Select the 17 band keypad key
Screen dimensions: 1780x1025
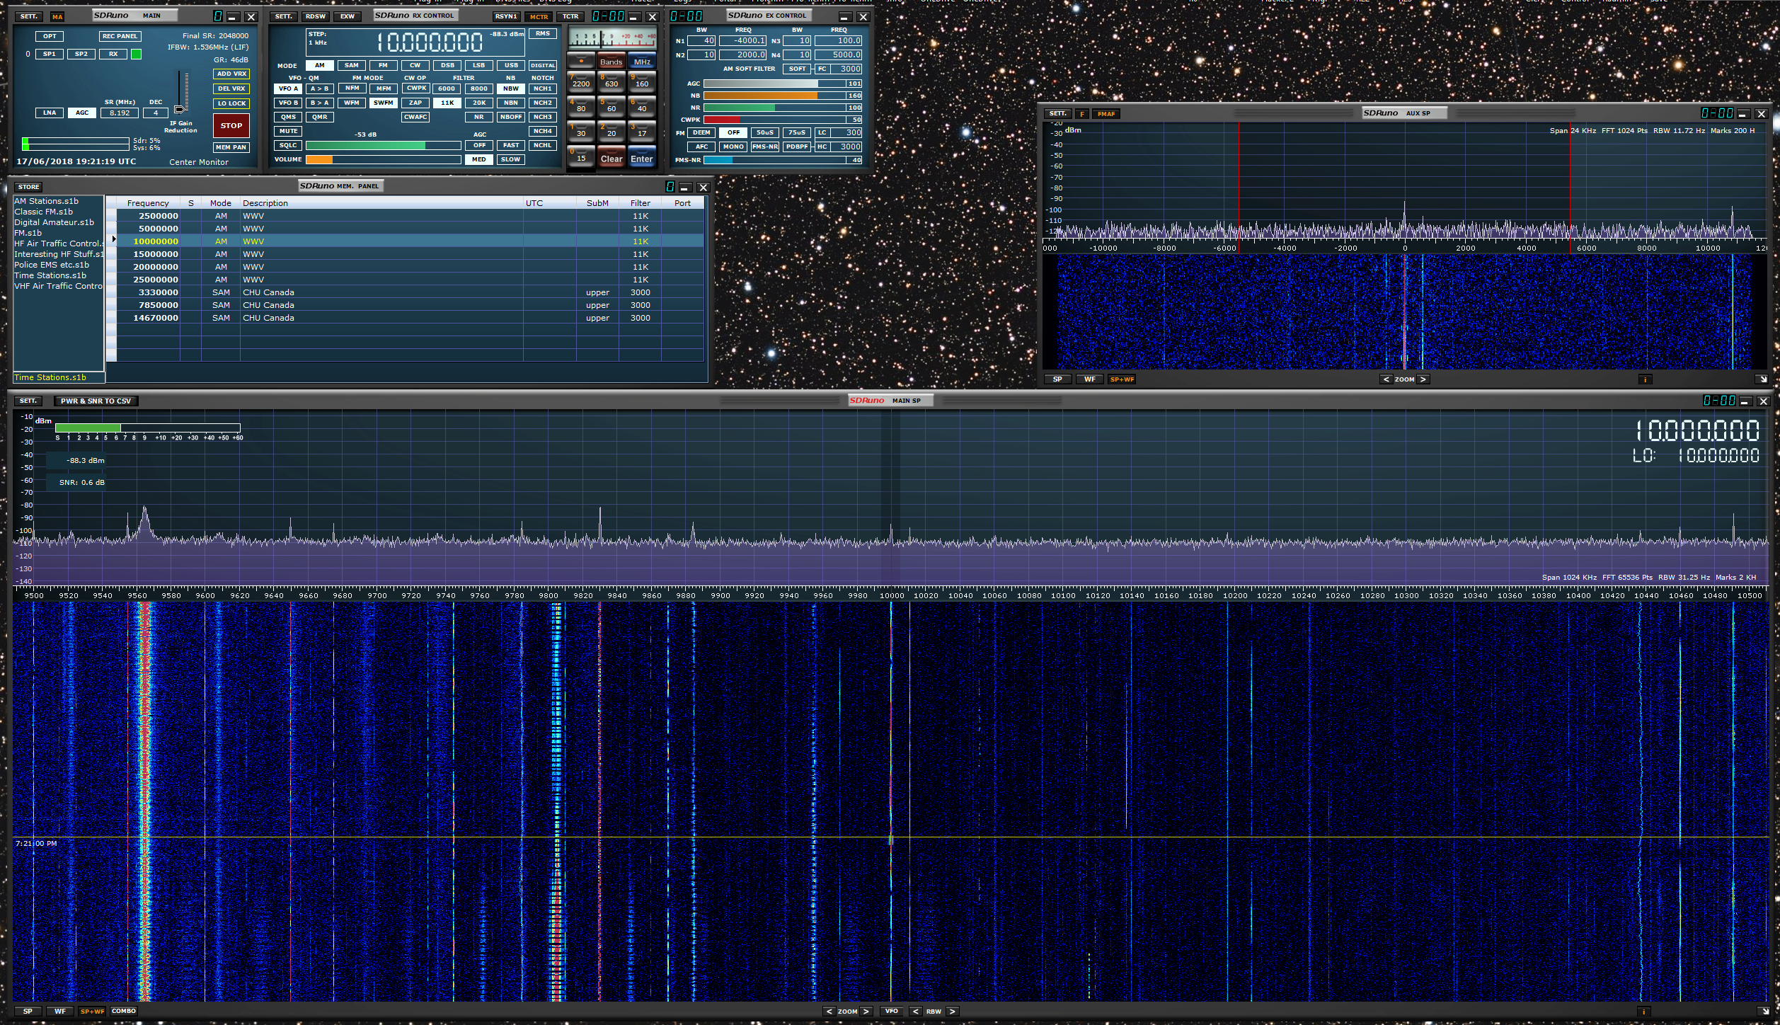click(x=642, y=132)
